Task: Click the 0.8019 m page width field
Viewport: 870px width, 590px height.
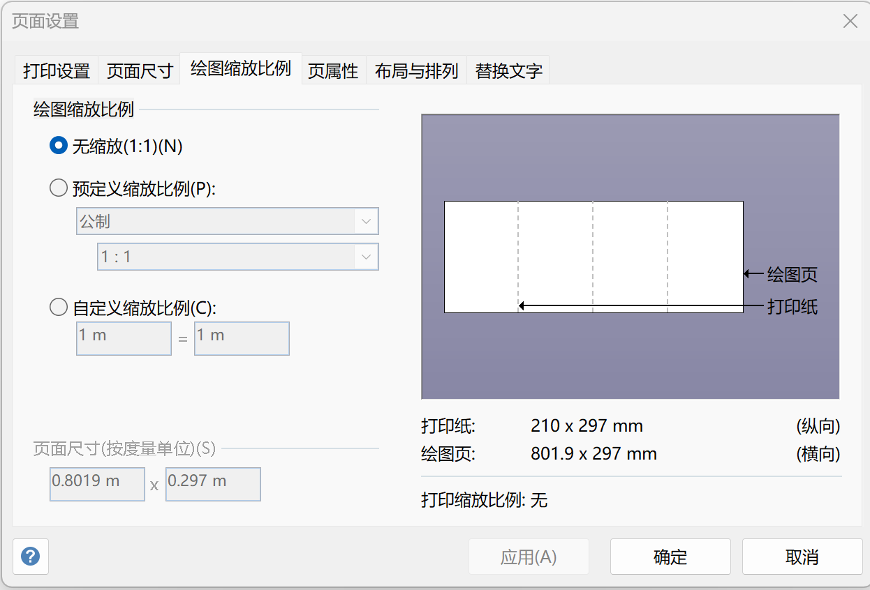Action: (x=97, y=484)
